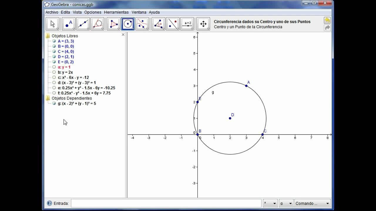Select the Angle tool
The width and height of the screenshot is (376, 211).
(x=158, y=24)
